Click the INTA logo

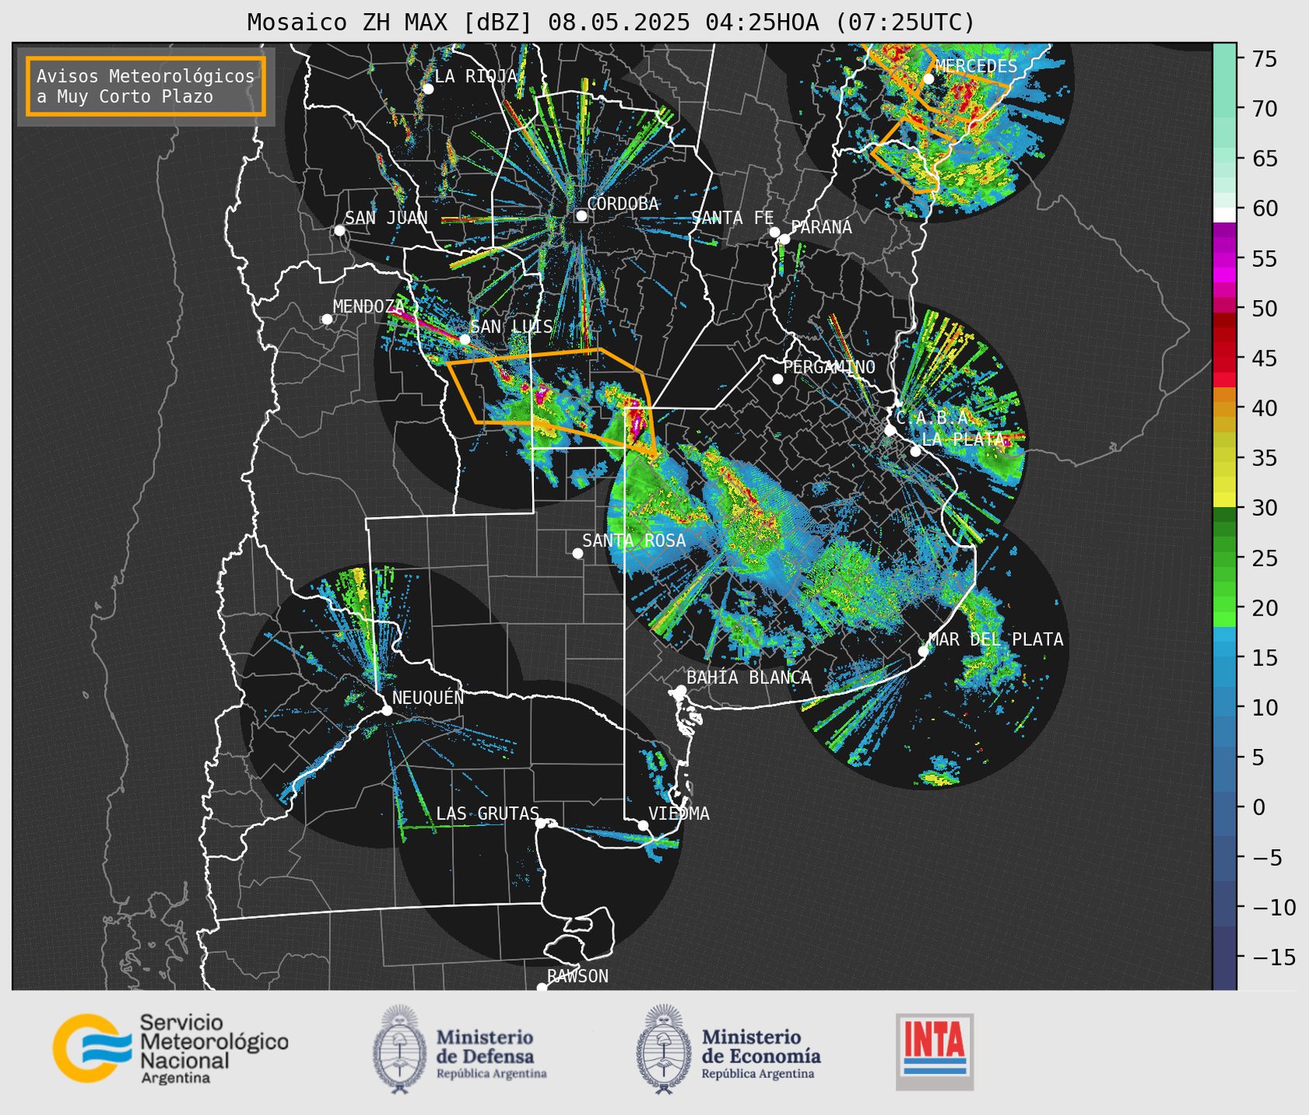click(934, 1051)
